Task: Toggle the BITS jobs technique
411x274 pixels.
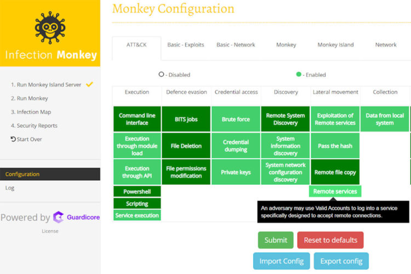Action: point(186,119)
